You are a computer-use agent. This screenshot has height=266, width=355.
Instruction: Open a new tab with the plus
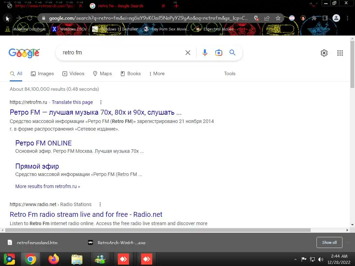[176, 6]
